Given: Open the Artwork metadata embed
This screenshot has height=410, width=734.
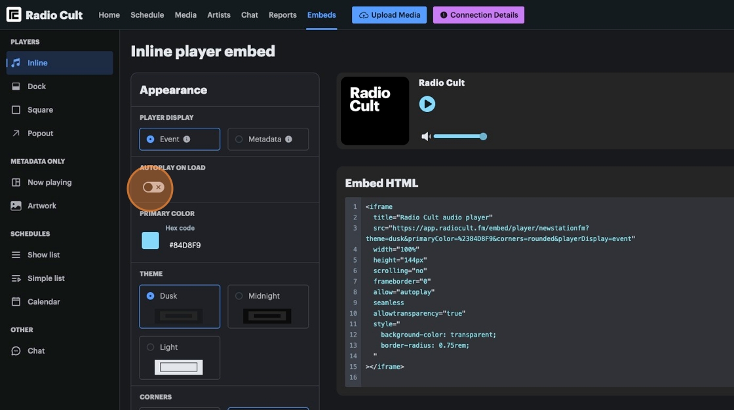Looking at the screenshot, I should point(60,206).
